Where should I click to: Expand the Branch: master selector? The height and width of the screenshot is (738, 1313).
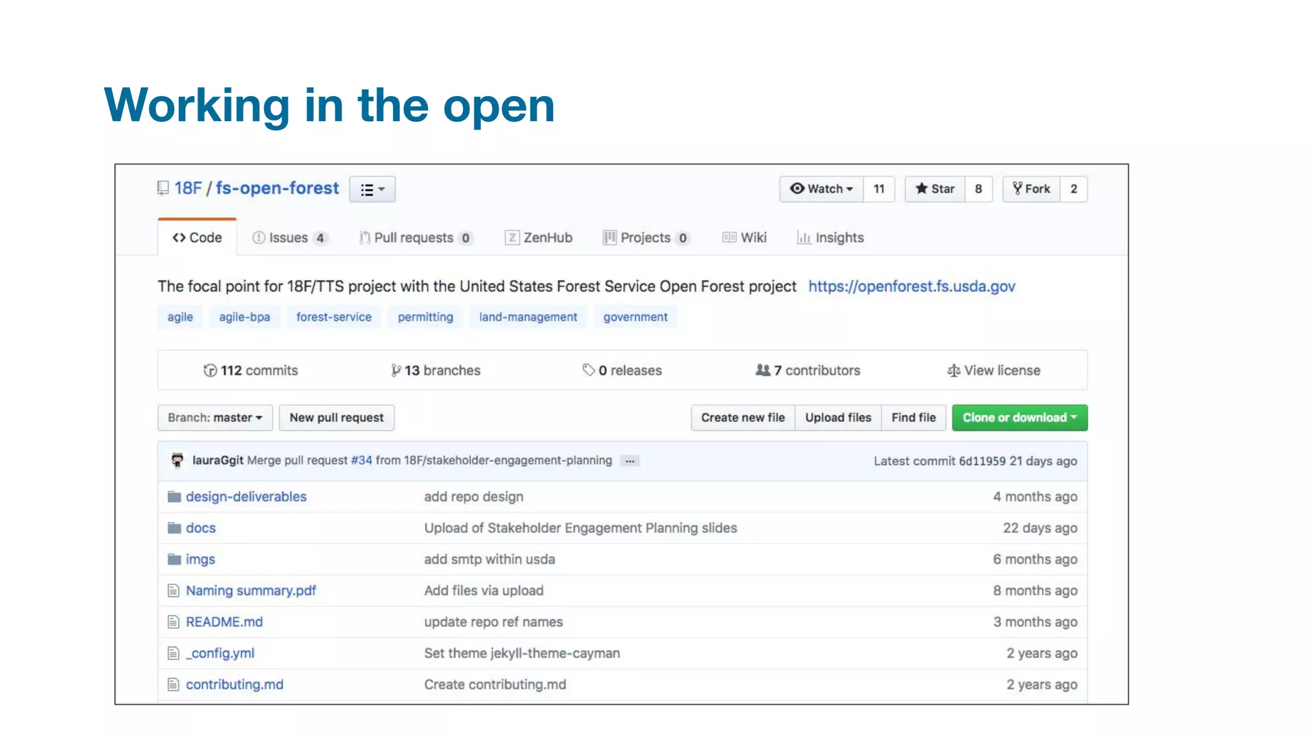coord(215,418)
